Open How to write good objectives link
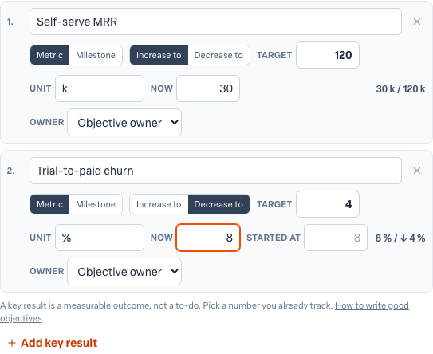 click(x=372, y=305)
